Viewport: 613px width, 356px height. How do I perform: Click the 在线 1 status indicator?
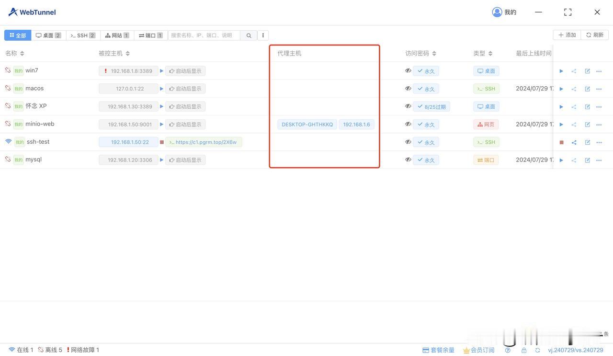(x=21, y=350)
